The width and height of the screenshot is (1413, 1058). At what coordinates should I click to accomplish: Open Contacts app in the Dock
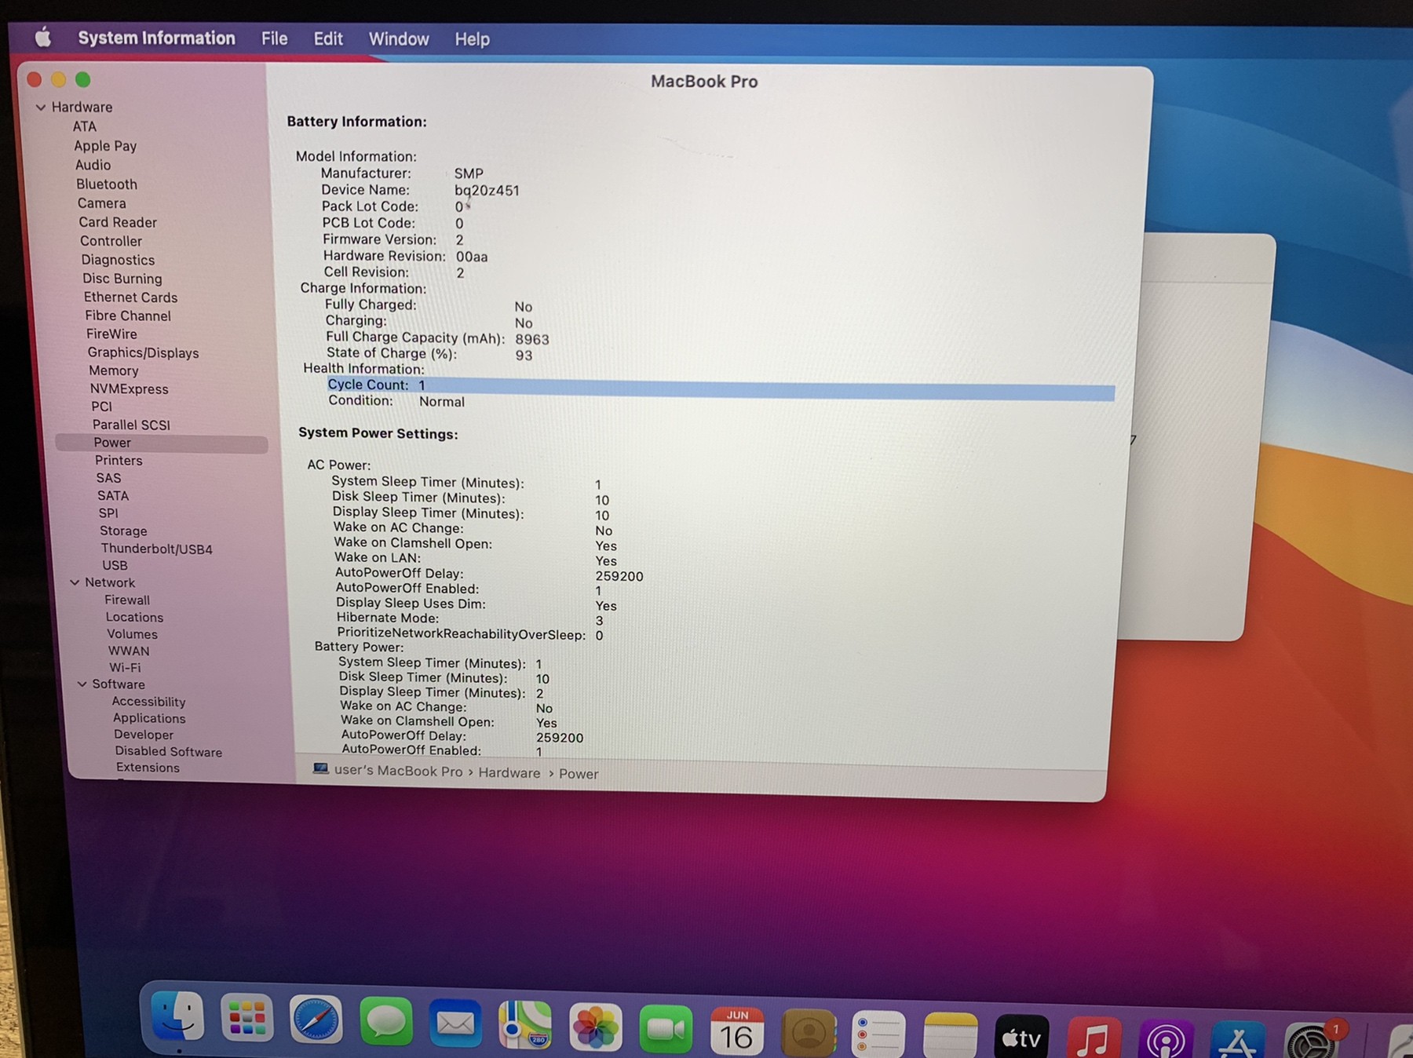pos(808,1032)
